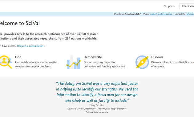Click the Stacy Esposito name
This screenshot has height=117, width=194.
tap(97, 105)
